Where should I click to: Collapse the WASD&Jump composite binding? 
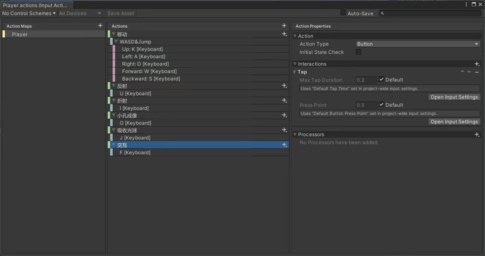click(x=116, y=41)
